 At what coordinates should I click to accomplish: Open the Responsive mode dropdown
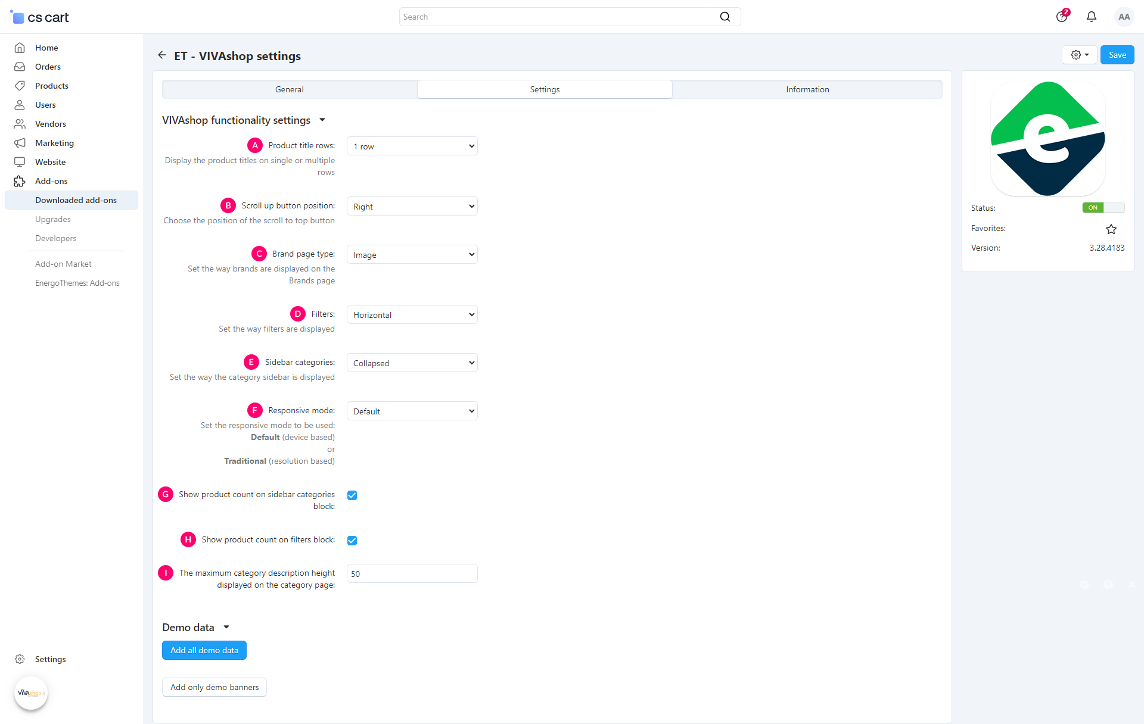point(412,411)
